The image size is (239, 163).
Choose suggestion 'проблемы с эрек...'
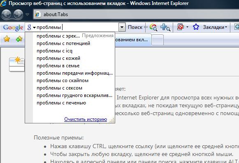point(58,36)
